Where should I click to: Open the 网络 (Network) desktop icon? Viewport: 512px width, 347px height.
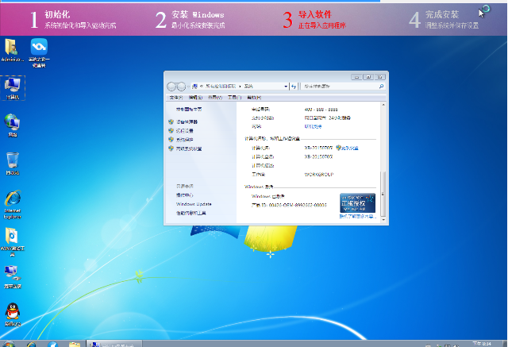click(x=13, y=122)
